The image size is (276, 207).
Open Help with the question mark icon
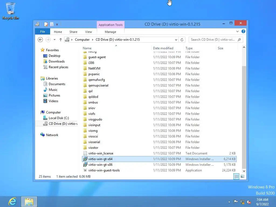[243, 31]
